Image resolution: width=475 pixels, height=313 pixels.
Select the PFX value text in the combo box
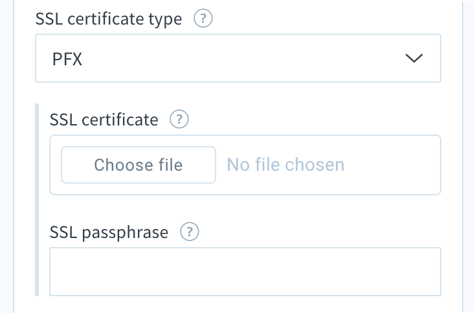click(67, 59)
